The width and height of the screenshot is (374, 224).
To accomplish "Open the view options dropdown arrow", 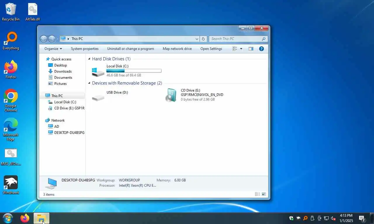I will click(241, 49).
